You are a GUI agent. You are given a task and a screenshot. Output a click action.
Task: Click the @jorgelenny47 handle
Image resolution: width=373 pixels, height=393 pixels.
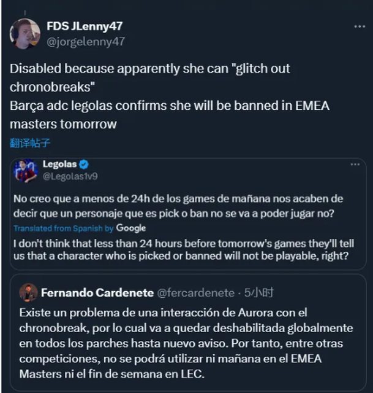pos(85,41)
